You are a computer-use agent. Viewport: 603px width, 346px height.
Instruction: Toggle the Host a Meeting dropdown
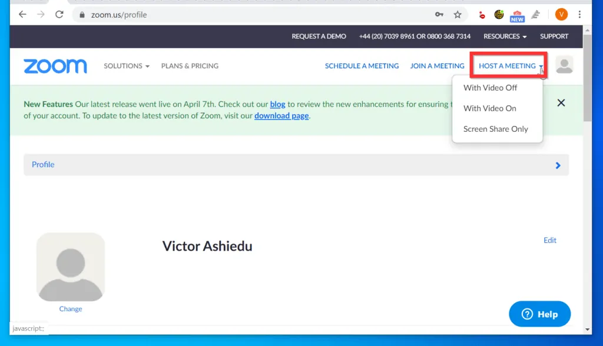point(511,66)
